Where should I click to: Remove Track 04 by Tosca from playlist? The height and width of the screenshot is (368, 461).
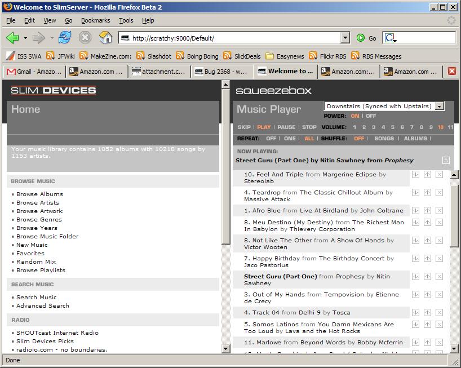(x=440, y=312)
